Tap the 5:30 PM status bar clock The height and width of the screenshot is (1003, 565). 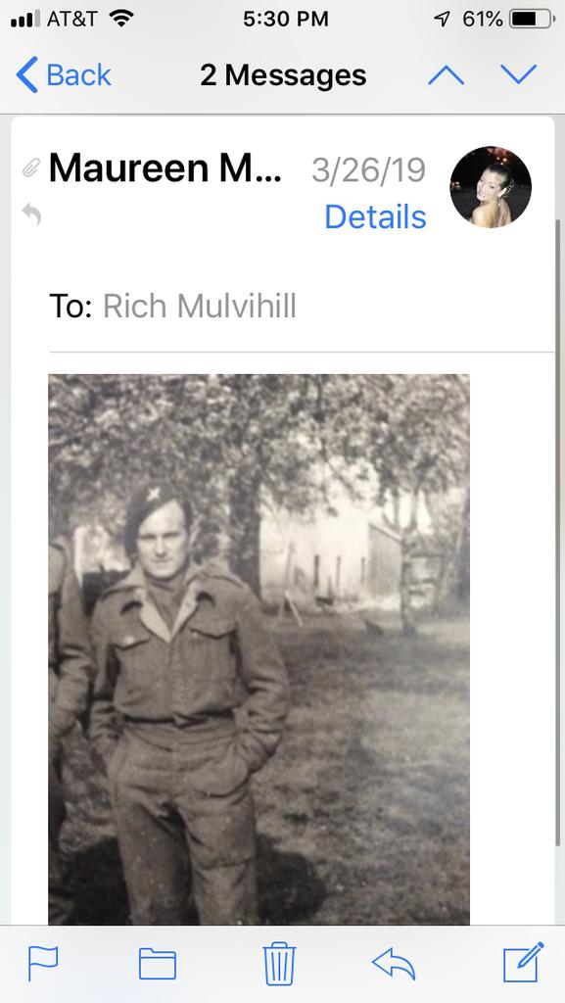click(x=286, y=20)
